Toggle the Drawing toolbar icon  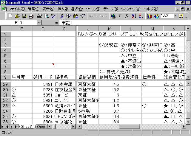pos(156,16)
